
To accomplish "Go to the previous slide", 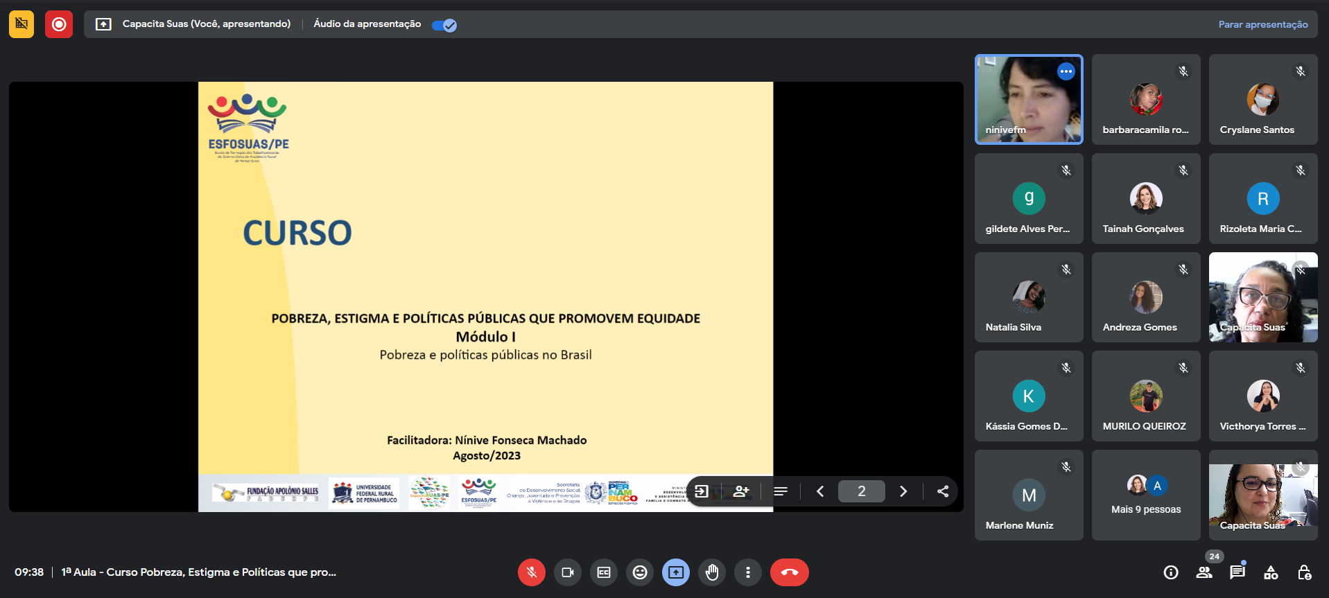I will [x=820, y=491].
